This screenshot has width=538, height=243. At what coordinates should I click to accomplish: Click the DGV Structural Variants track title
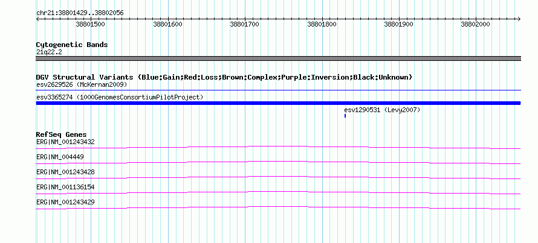click(224, 77)
